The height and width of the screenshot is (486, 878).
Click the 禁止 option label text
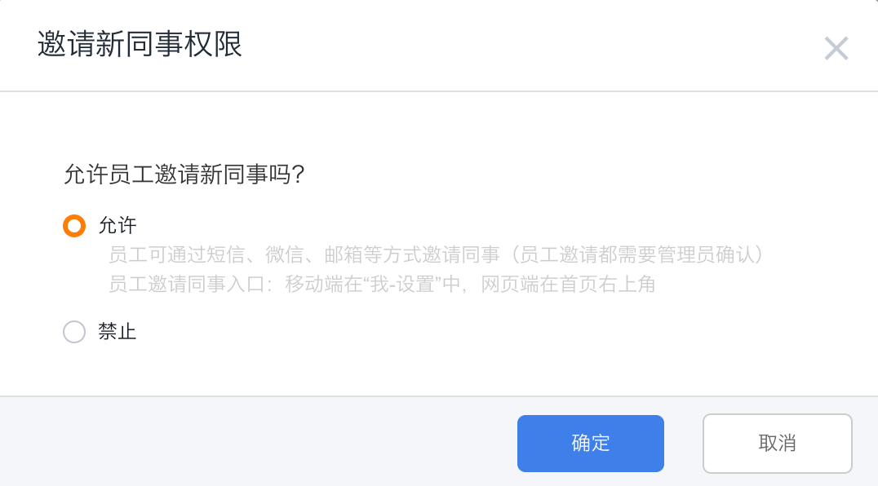pyautogui.click(x=117, y=332)
